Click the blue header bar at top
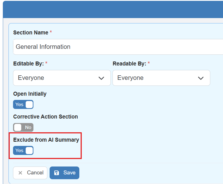The image size is (223, 184). (x=113, y=9)
